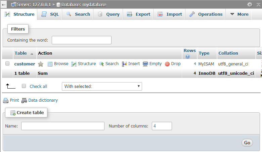Click Insert link for customer table

[134, 63]
